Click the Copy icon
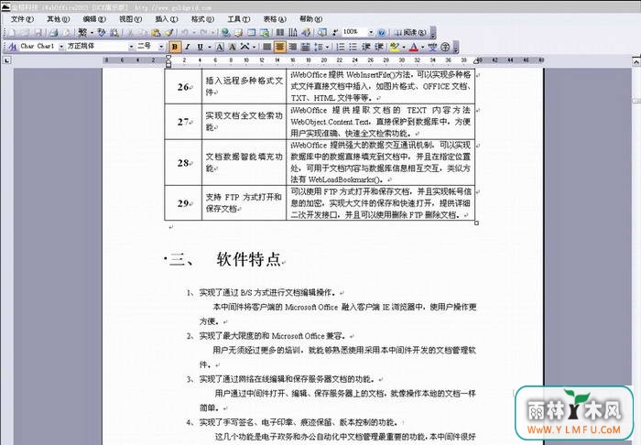This screenshot has width=641, height=445. pyautogui.click(x=143, y=33)
